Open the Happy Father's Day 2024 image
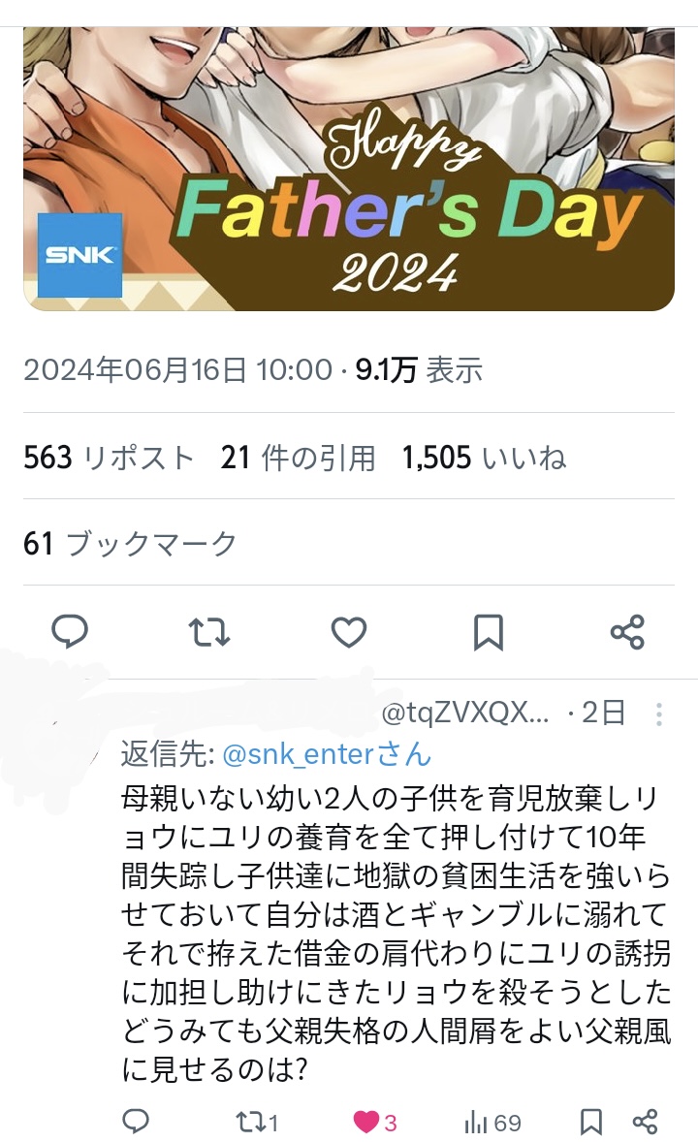Viewport: 698px width, 1142px height. click(x=349, y=169)
